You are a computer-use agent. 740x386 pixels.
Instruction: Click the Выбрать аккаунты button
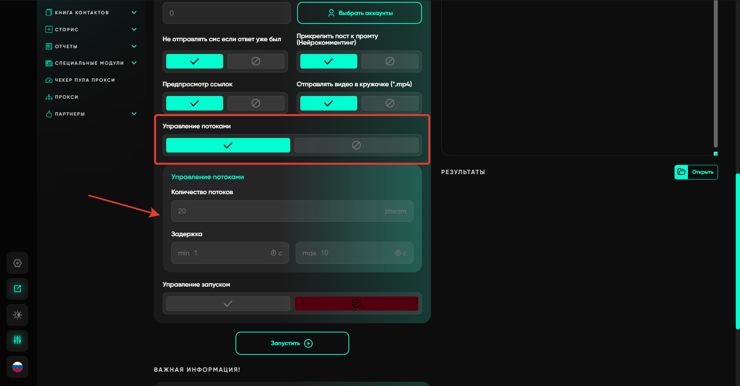click(359, 13)
